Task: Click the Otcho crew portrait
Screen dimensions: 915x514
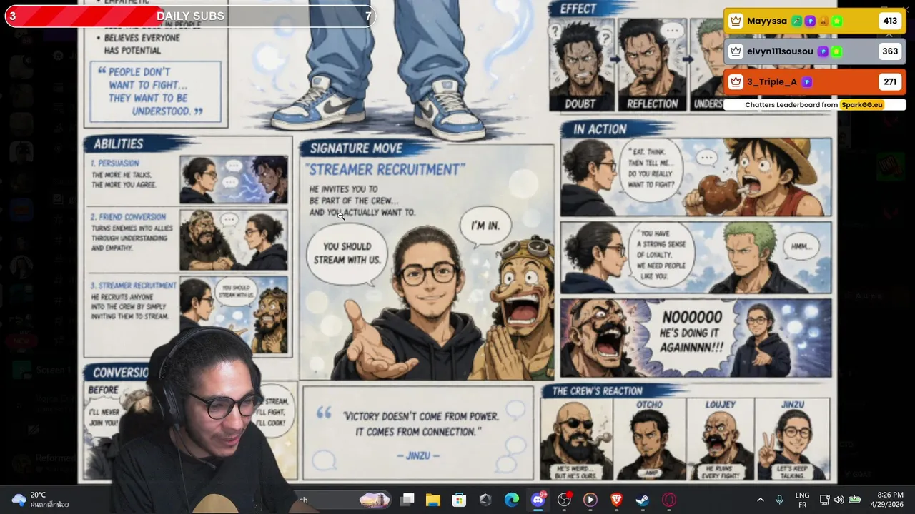Action: coord(649,440)
